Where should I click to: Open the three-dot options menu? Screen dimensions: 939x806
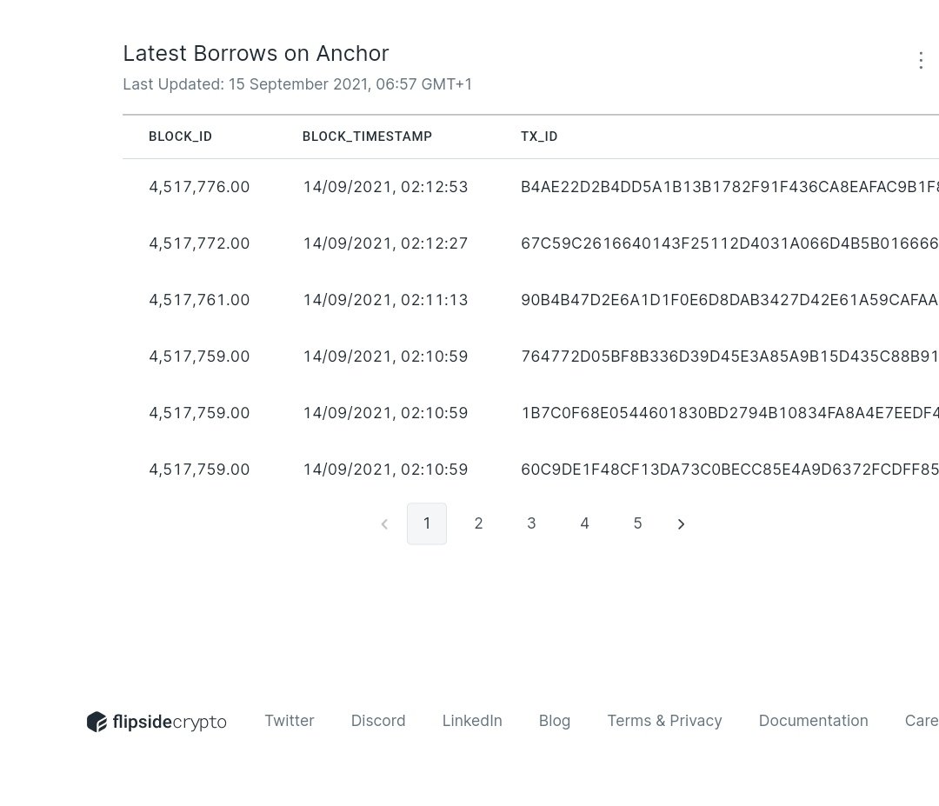point(921,60)
